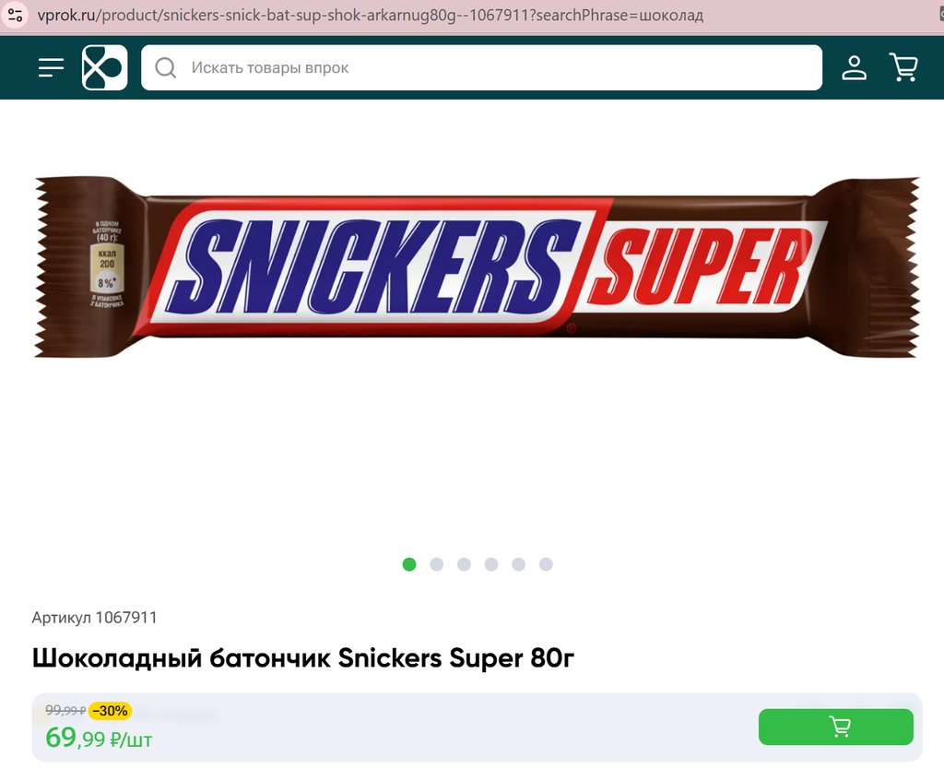
Task: Open the shopping cart in header
Action: (x=903, y=67)
